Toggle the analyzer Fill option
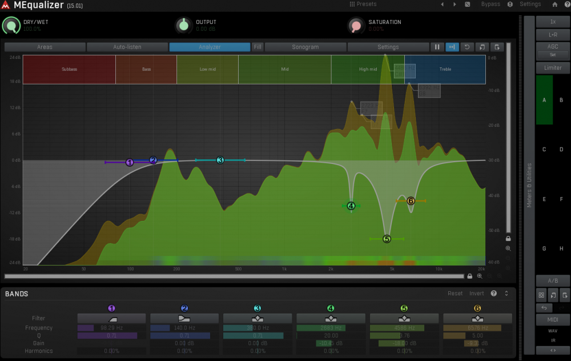This screenshot has height=361, width=571. (258, 47)
